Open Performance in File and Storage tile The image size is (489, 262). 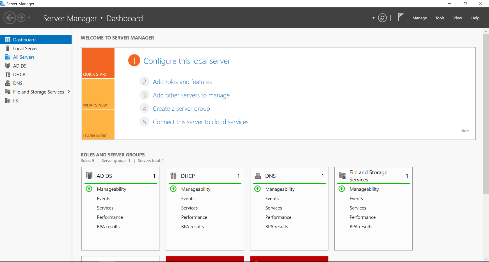coord(363,217)
